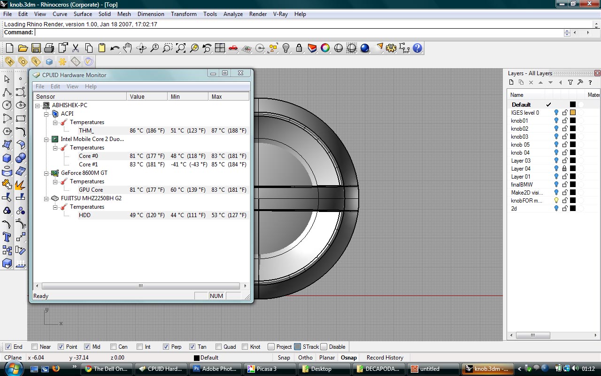
Task: Select the Polygon hexagon tool
Action: pos(7,132)
